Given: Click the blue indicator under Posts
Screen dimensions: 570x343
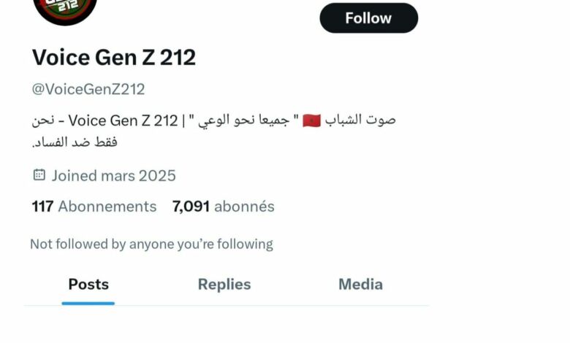Looking at the screenshot, I should [x=88, y=304].
